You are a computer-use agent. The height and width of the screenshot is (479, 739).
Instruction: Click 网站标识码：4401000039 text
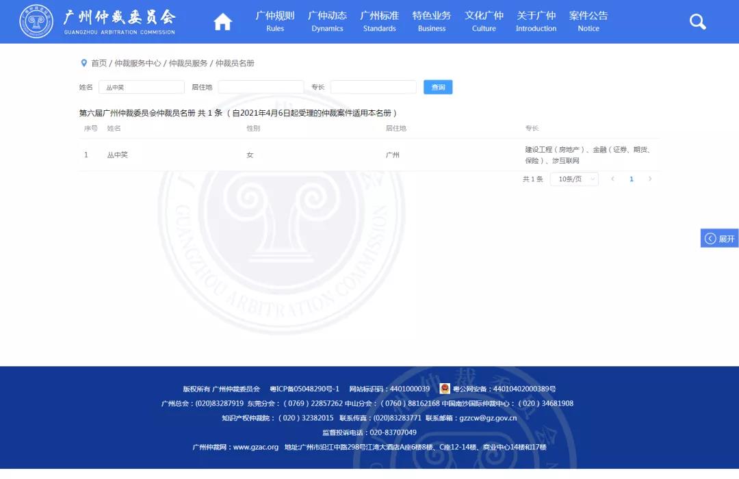point(389,389)
